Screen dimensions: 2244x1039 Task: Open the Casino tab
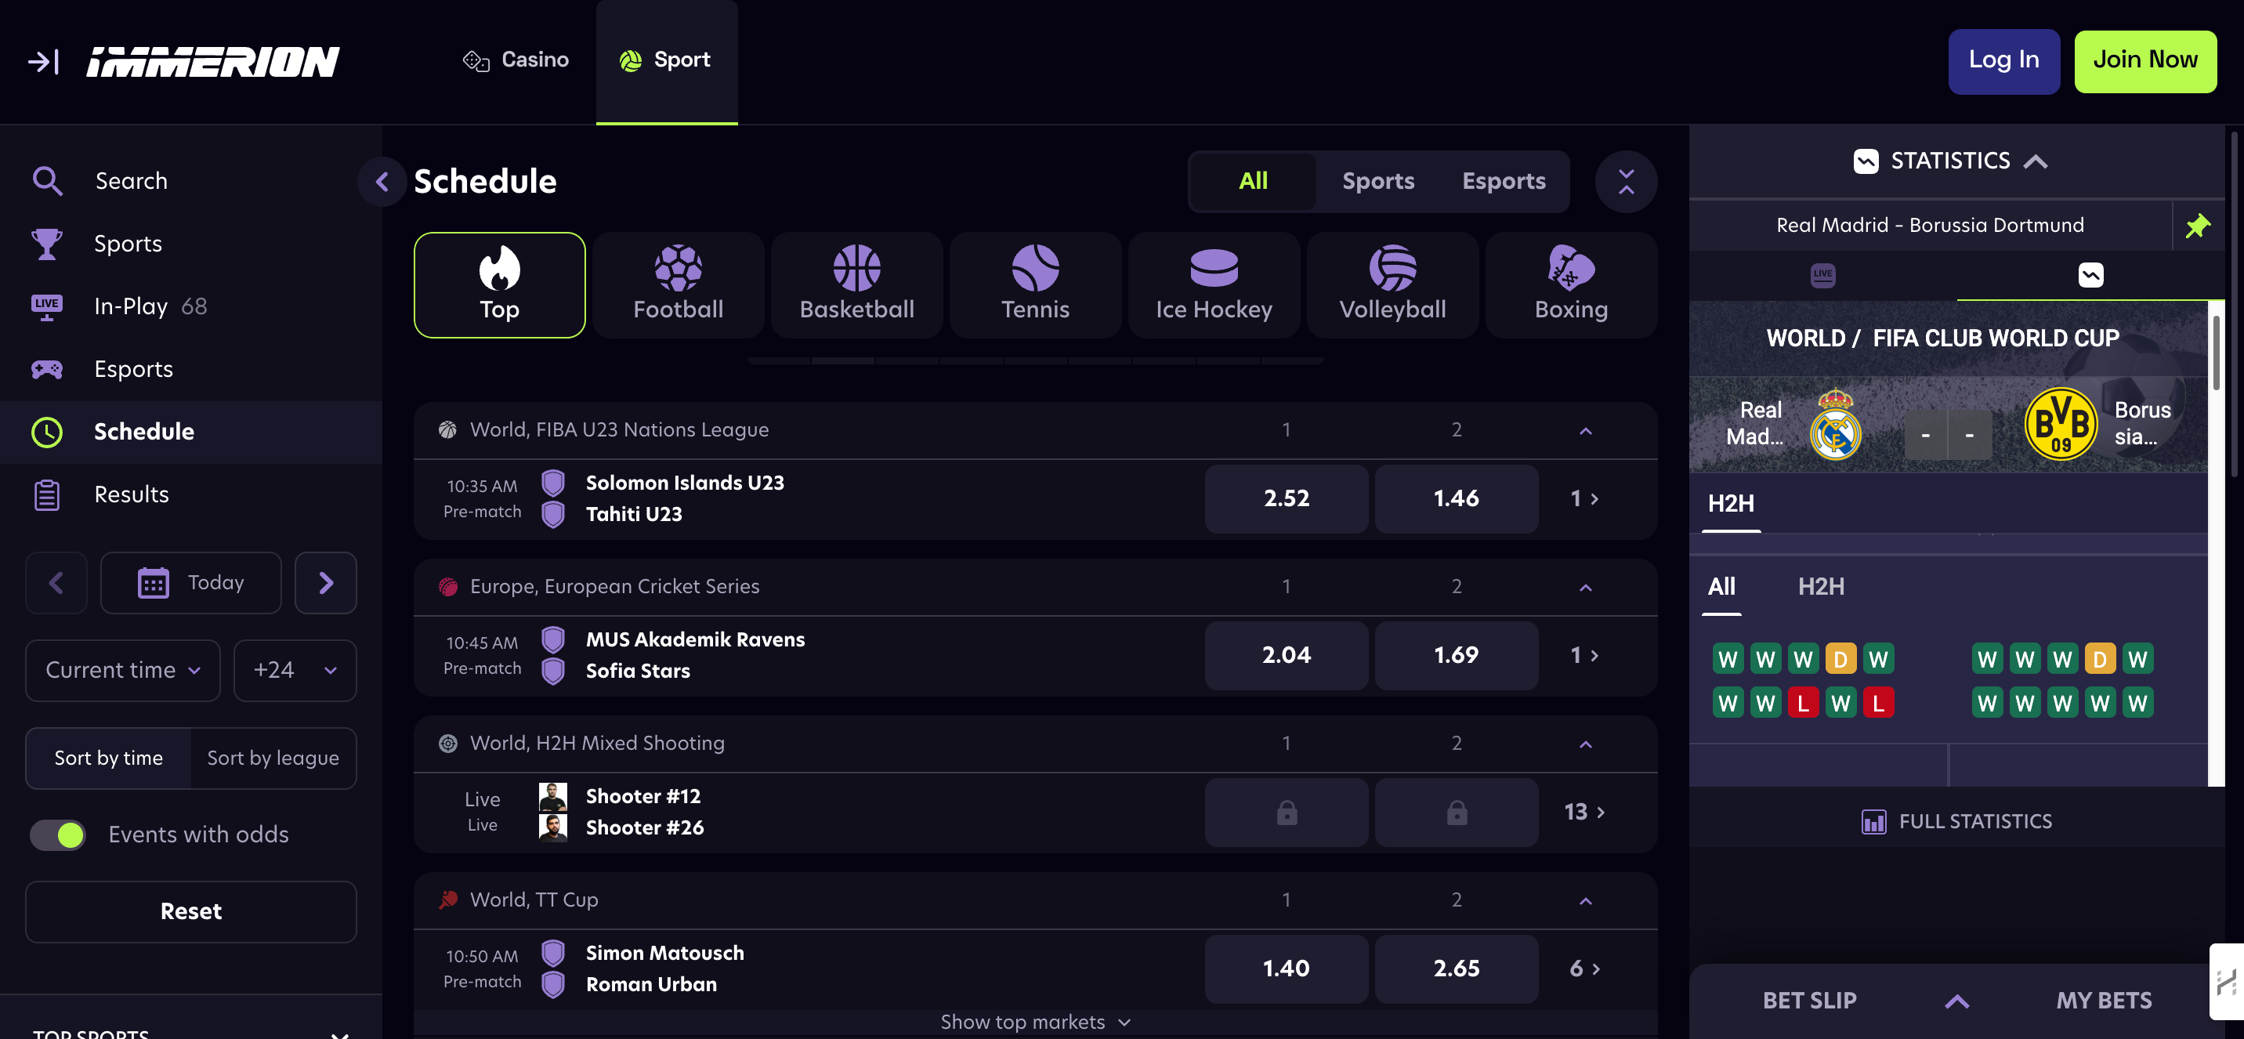pyautogui.click(x=516, y=60)
